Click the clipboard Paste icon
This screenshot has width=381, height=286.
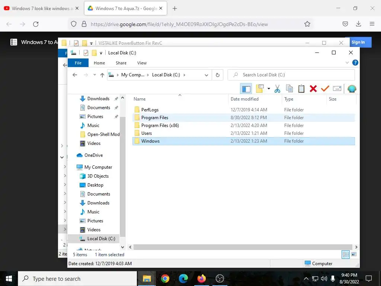coord(301,89)
